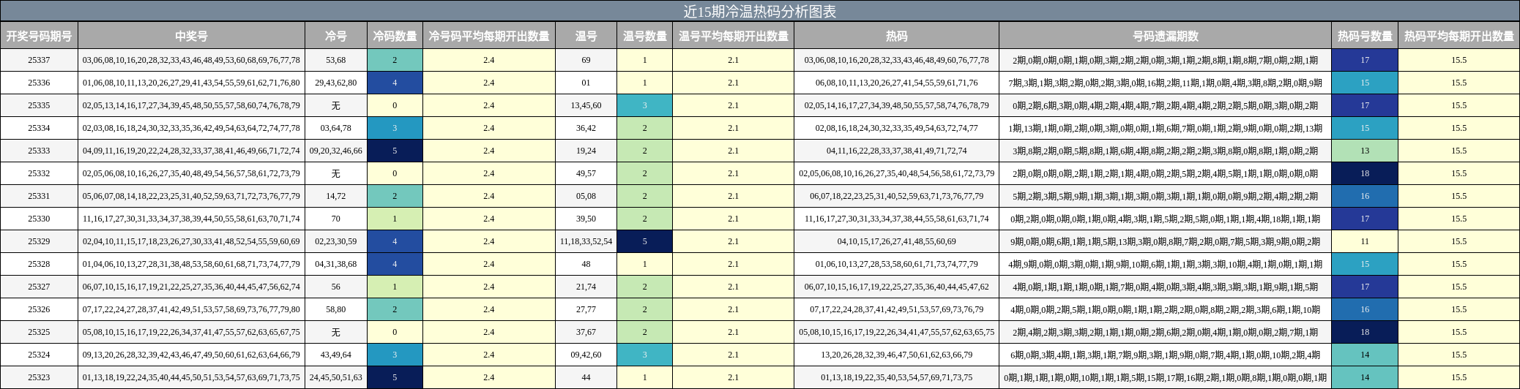Image resolution: width=1520 pixels, height=389 pixels.
Task: Click period number 25334
Action: tap(39, 128)
